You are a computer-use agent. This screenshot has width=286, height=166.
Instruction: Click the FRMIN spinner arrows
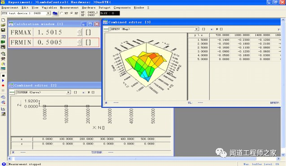click(79, 42)
